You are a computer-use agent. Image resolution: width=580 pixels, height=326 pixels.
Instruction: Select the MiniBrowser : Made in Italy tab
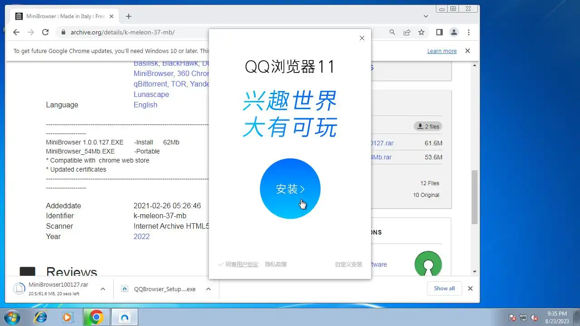point(64,16)
